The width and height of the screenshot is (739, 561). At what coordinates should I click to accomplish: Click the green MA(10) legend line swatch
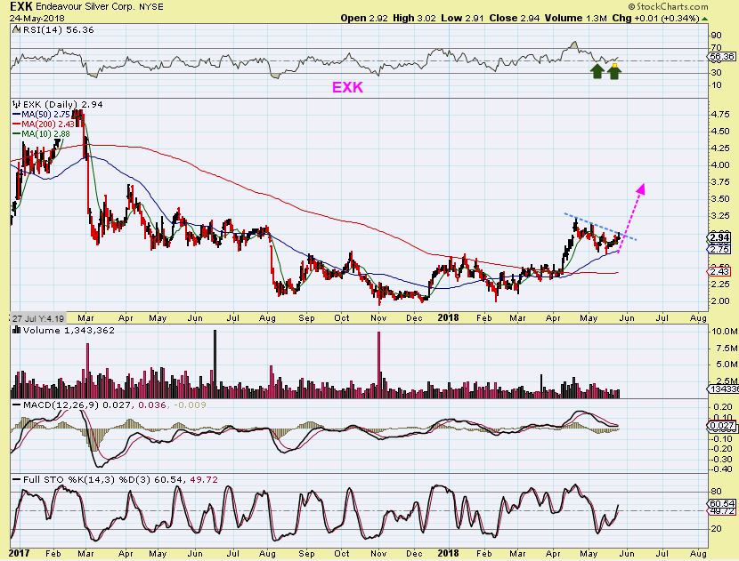point(17,134)
